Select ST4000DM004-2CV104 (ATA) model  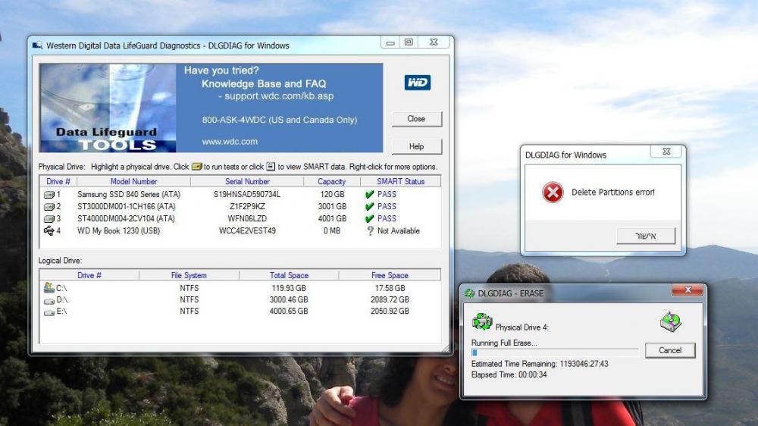(126, 218)
